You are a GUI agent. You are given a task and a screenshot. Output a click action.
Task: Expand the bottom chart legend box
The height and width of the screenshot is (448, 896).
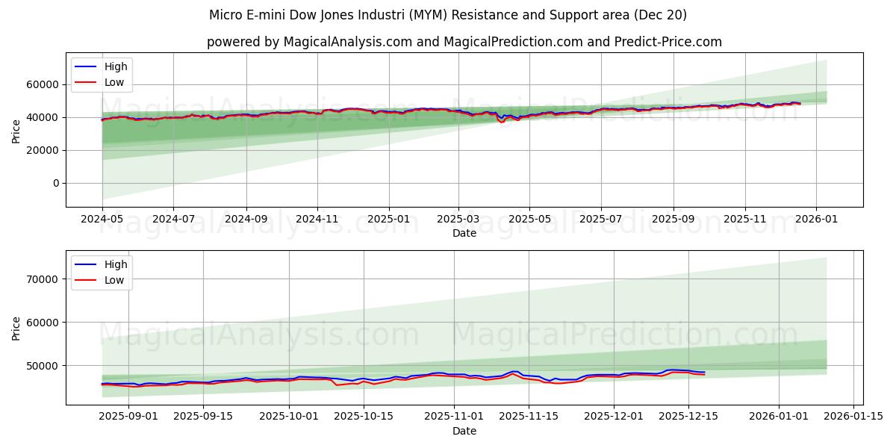tap(102, 271)
